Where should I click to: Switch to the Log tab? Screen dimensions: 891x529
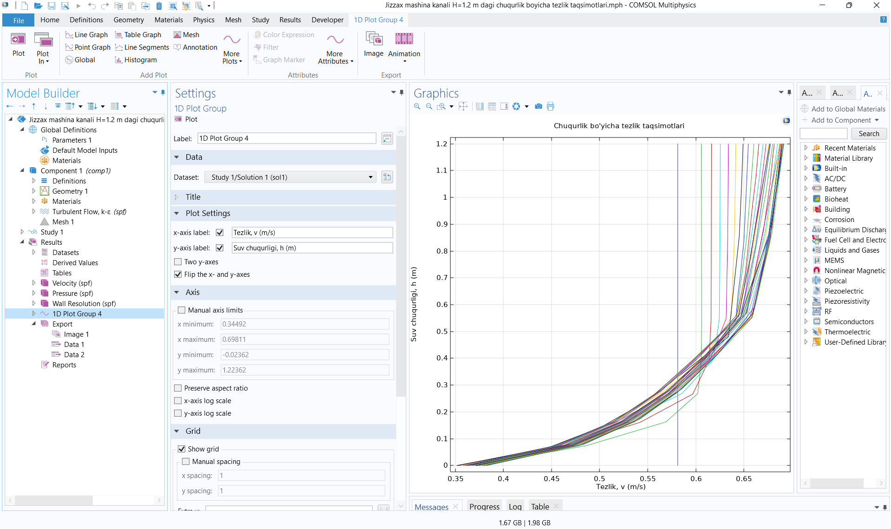[515, 506]
